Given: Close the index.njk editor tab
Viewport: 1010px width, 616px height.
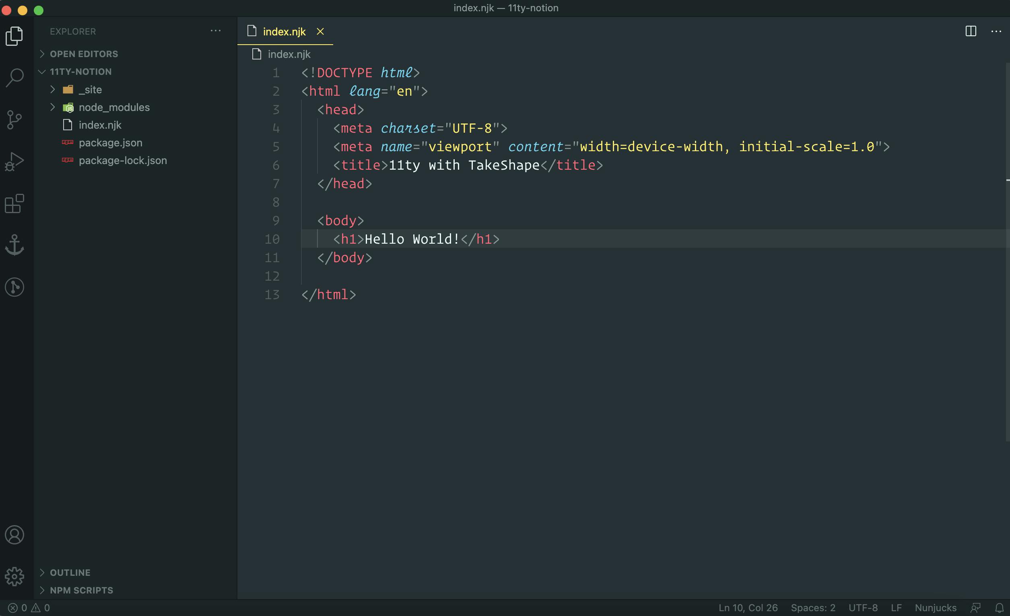Looking at the screenshot, I should point(320,31).
